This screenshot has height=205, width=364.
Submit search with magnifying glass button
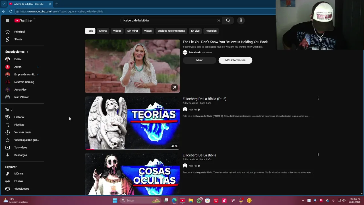point(228,20)
